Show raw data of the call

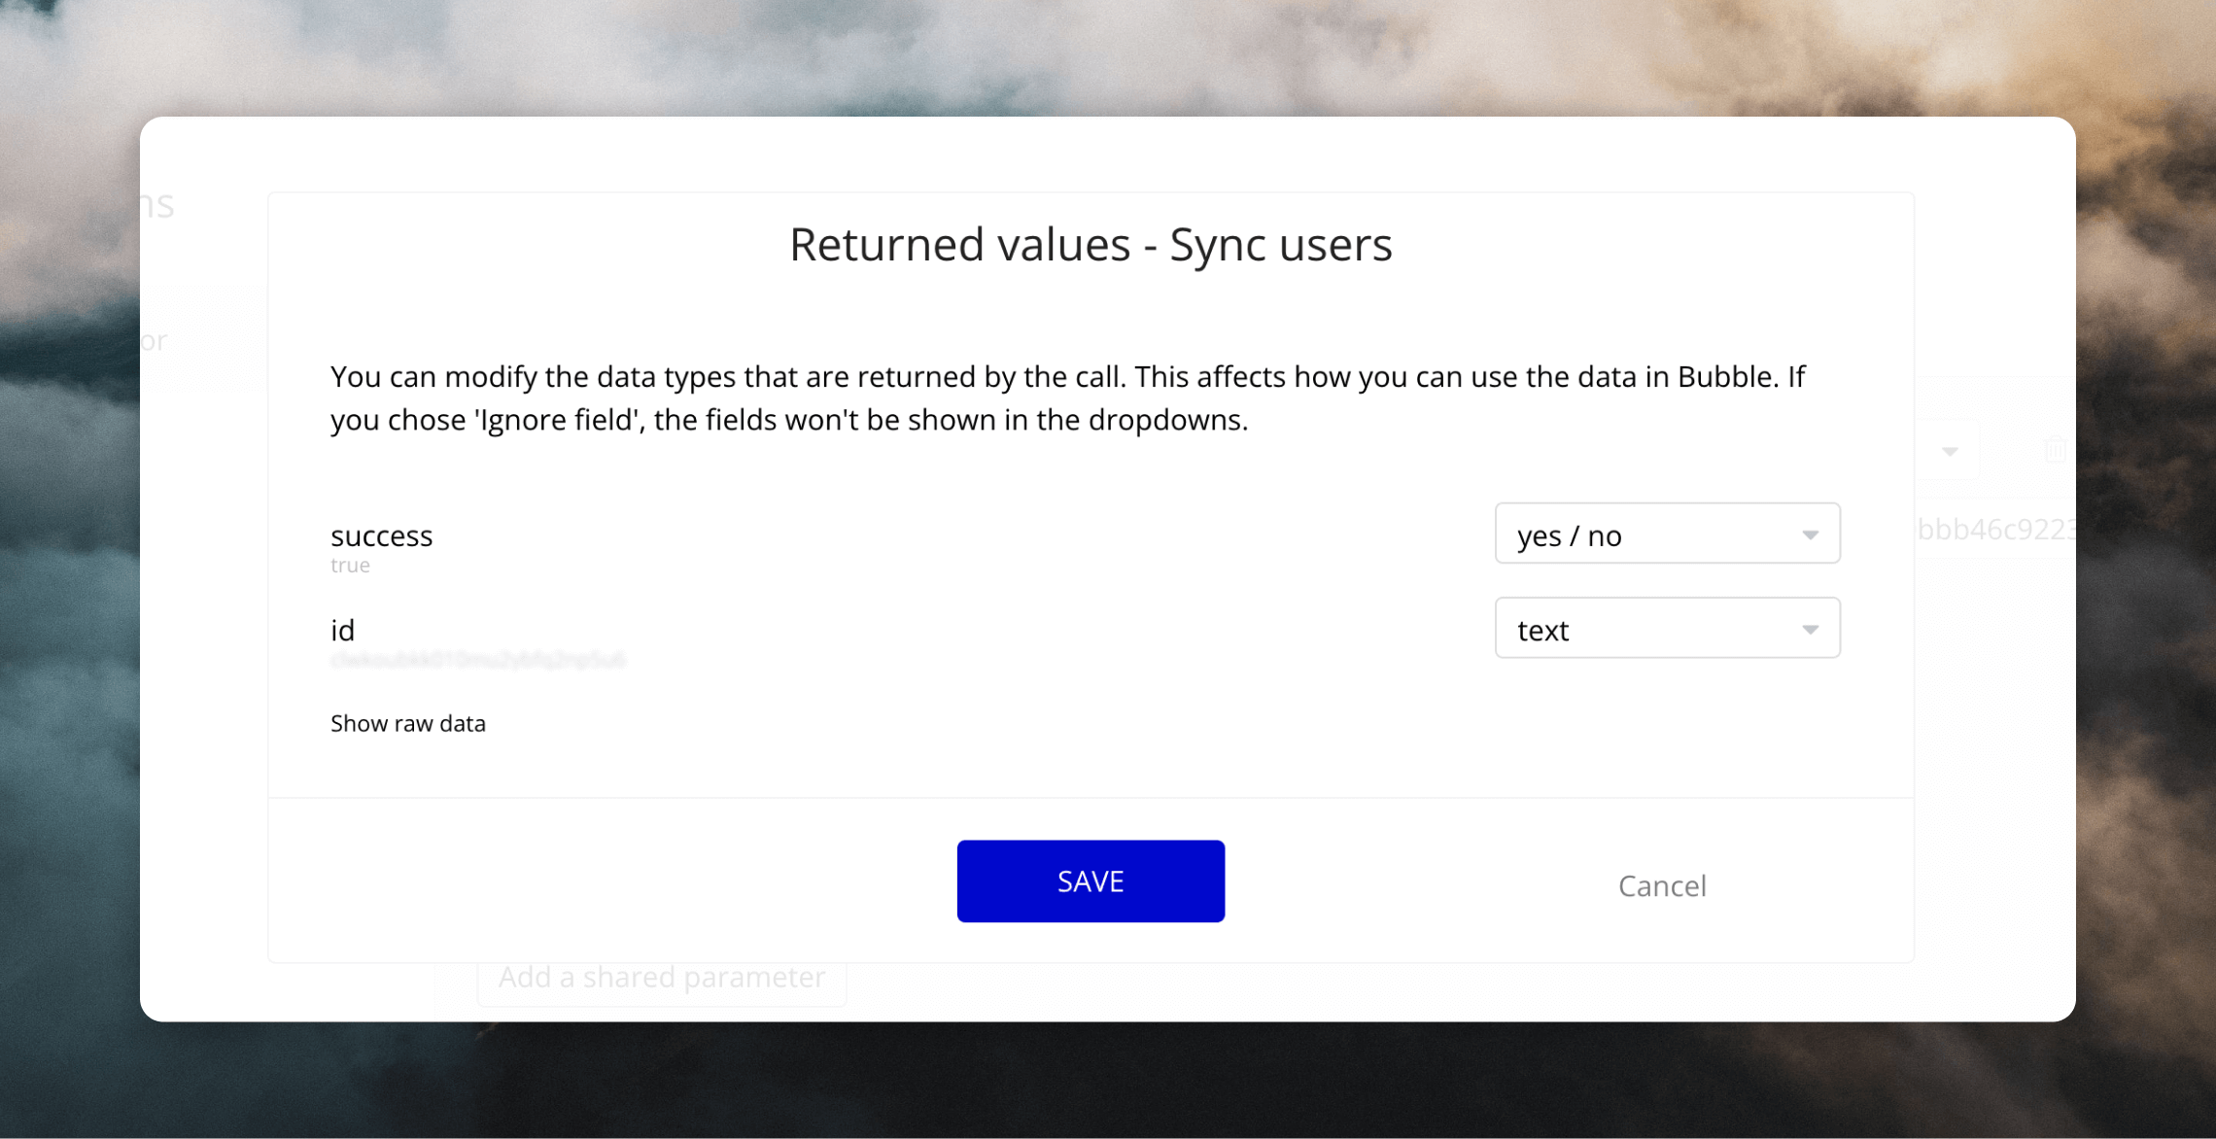click(x=408, y=724)
